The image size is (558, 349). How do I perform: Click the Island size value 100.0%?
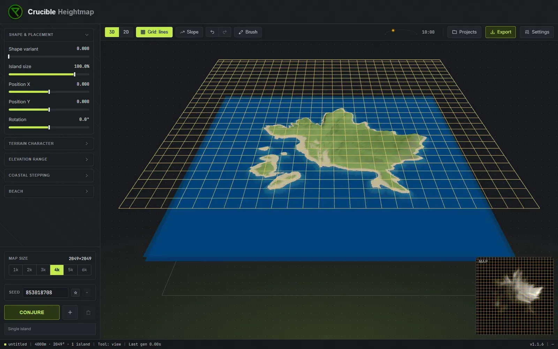click(x=82, y=66)
